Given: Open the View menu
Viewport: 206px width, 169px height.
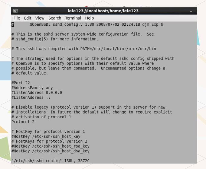Looking at the screenshot, I should [x=40, y=18].
